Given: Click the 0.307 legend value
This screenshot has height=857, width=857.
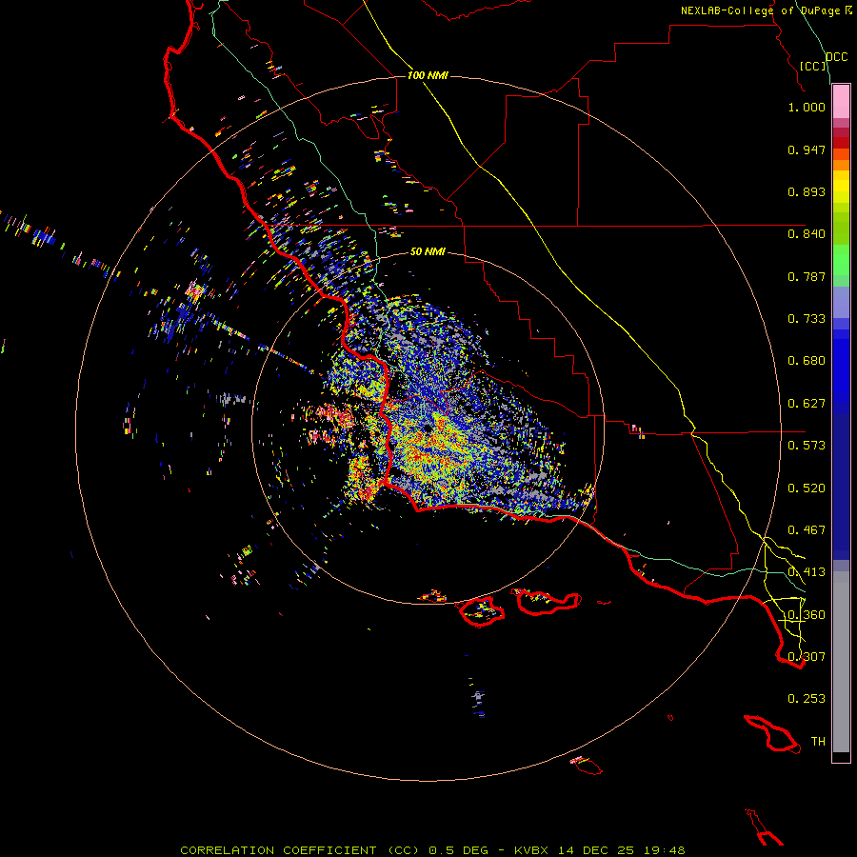Looking at the screenshot, I should (807, 657).
